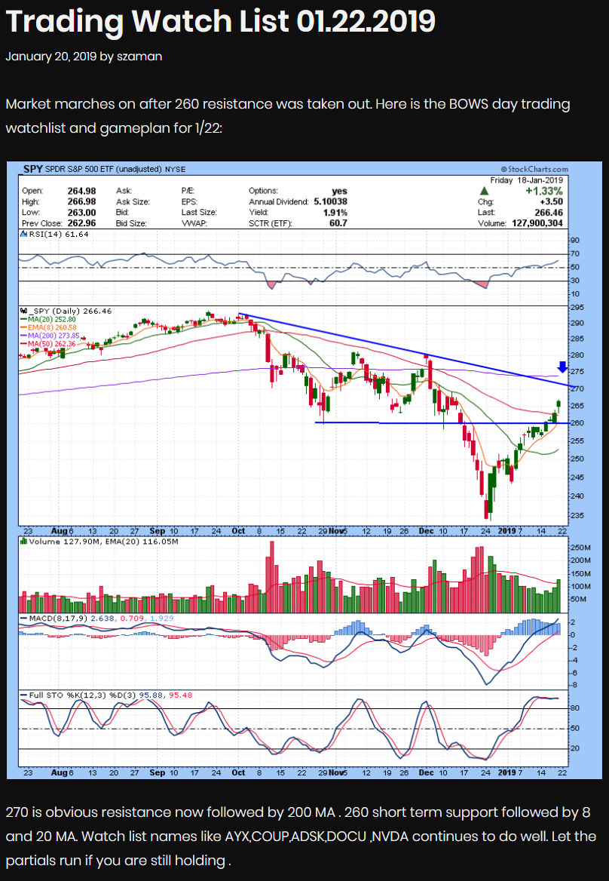This screenshot has width=609, height=881.
Task: Click the 'MACD(8,17,9)' indicator label
Action: [58, 618]
